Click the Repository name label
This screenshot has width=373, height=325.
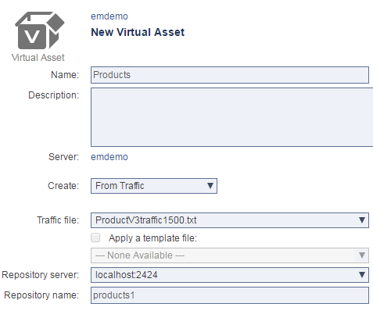click(x=41, y=295)
